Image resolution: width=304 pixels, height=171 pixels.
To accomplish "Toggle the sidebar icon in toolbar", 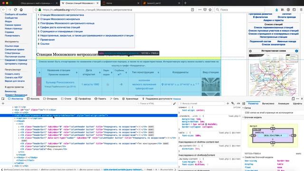I will [x=294, y=9].
